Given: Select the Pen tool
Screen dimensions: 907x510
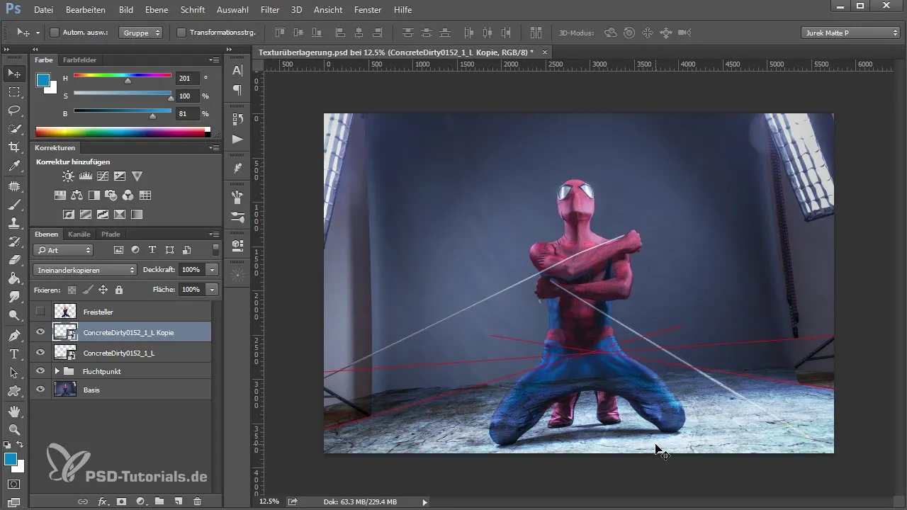Looking at the screenshot, I should (x=14, y=335).
